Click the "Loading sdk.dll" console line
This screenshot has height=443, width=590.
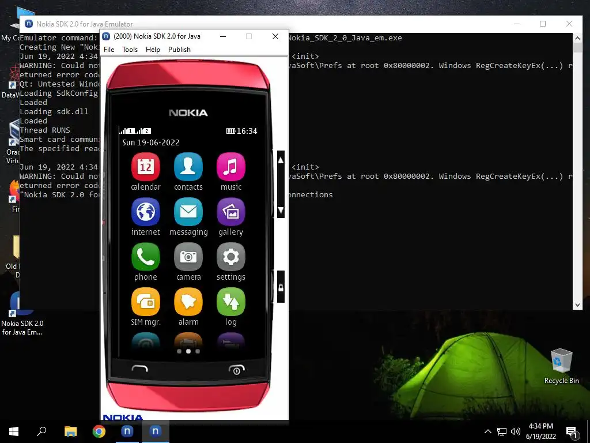[x=54, y=111]
